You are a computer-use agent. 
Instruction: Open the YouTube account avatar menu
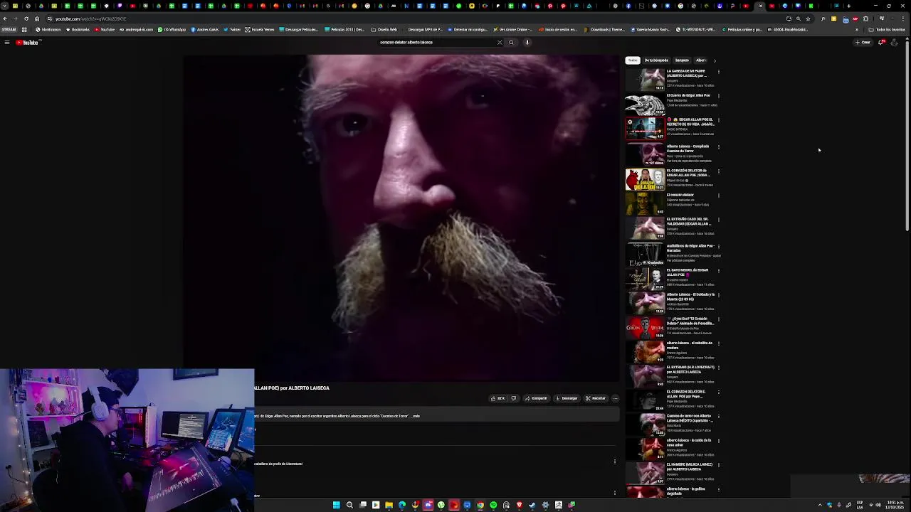click(895, 42)
